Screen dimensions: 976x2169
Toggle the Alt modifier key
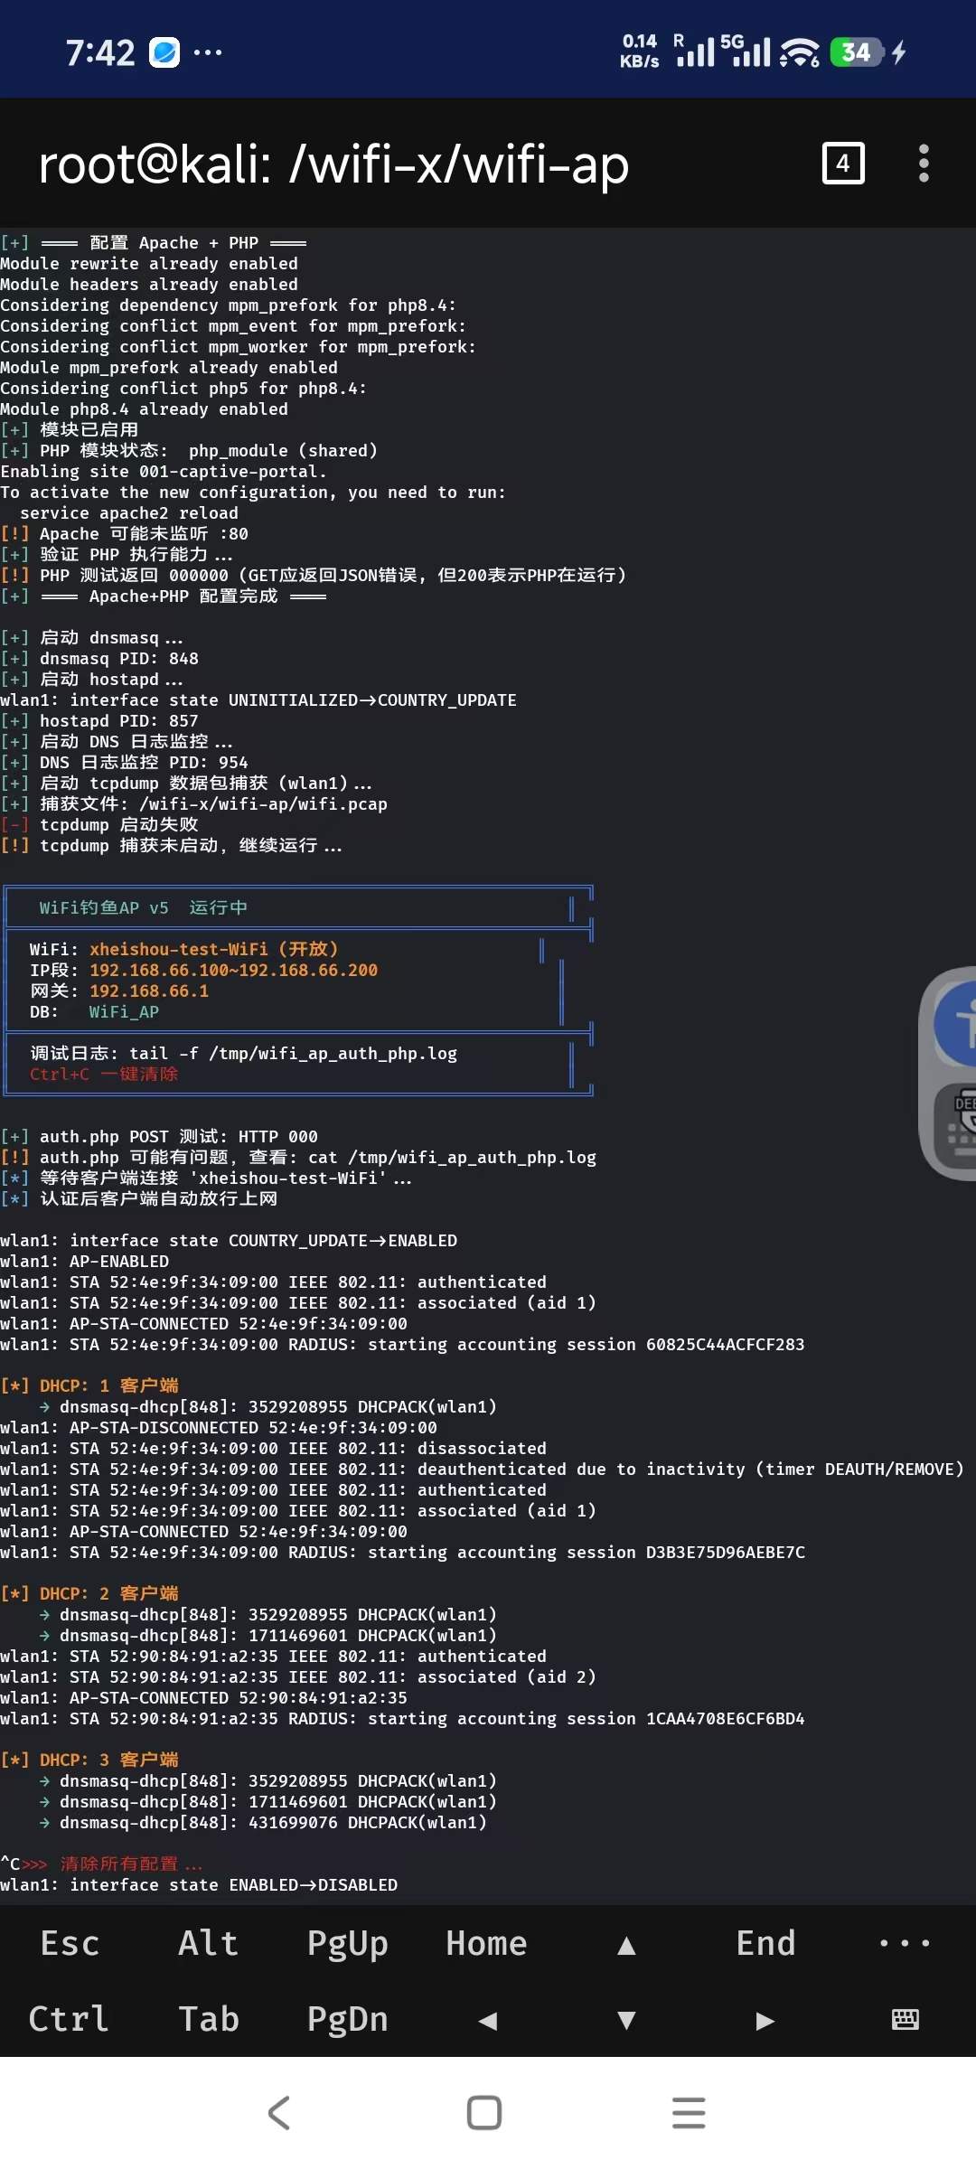click(x=209, y=1943)
